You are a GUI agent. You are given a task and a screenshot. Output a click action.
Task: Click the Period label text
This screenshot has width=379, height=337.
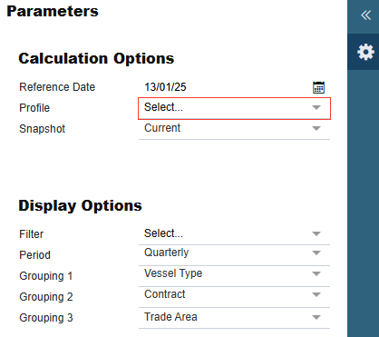(34, 255)
